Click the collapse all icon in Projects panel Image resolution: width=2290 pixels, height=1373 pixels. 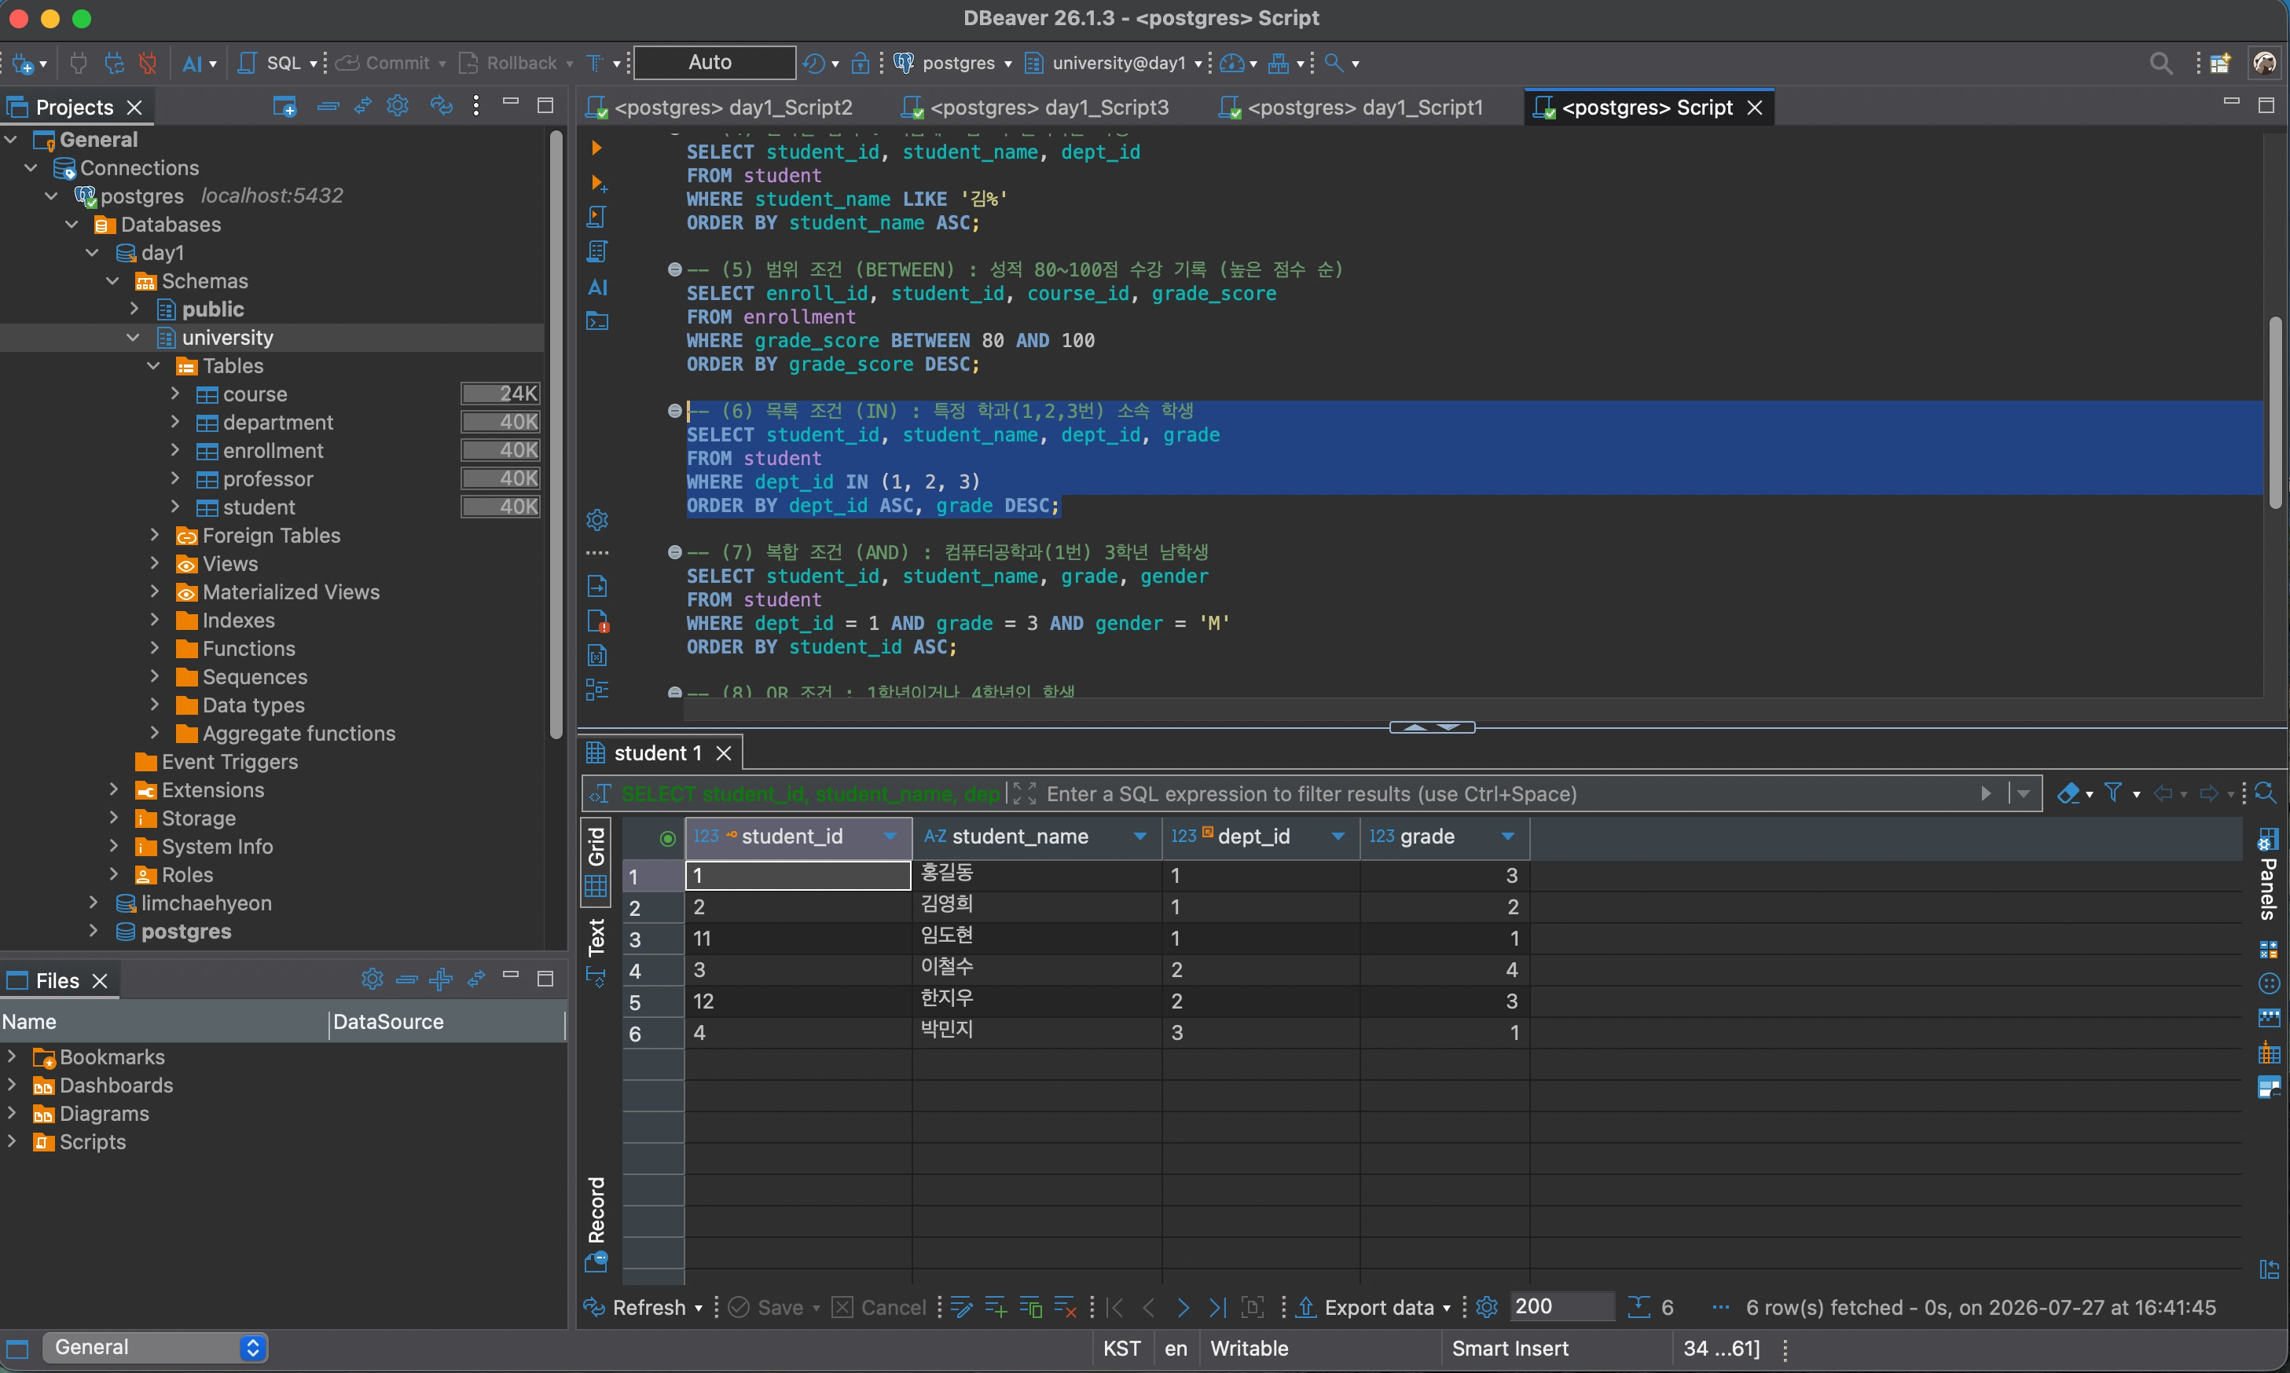[328, 106]
